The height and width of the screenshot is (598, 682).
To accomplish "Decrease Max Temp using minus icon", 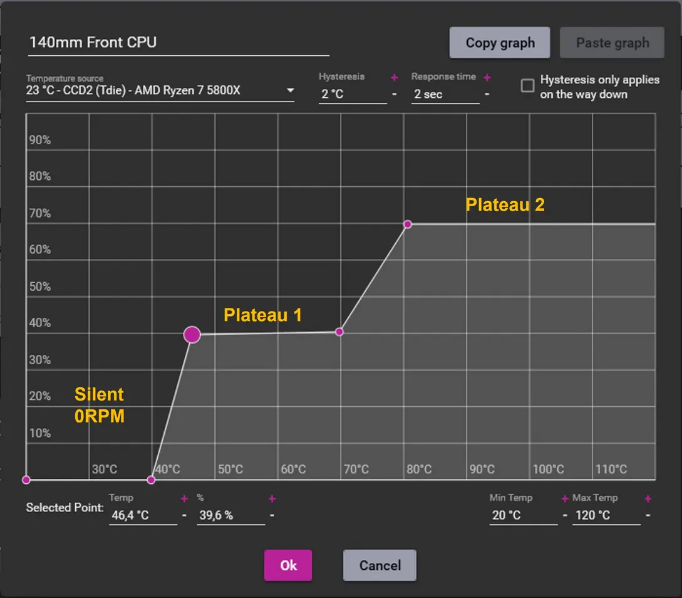I will click(648, 515).
